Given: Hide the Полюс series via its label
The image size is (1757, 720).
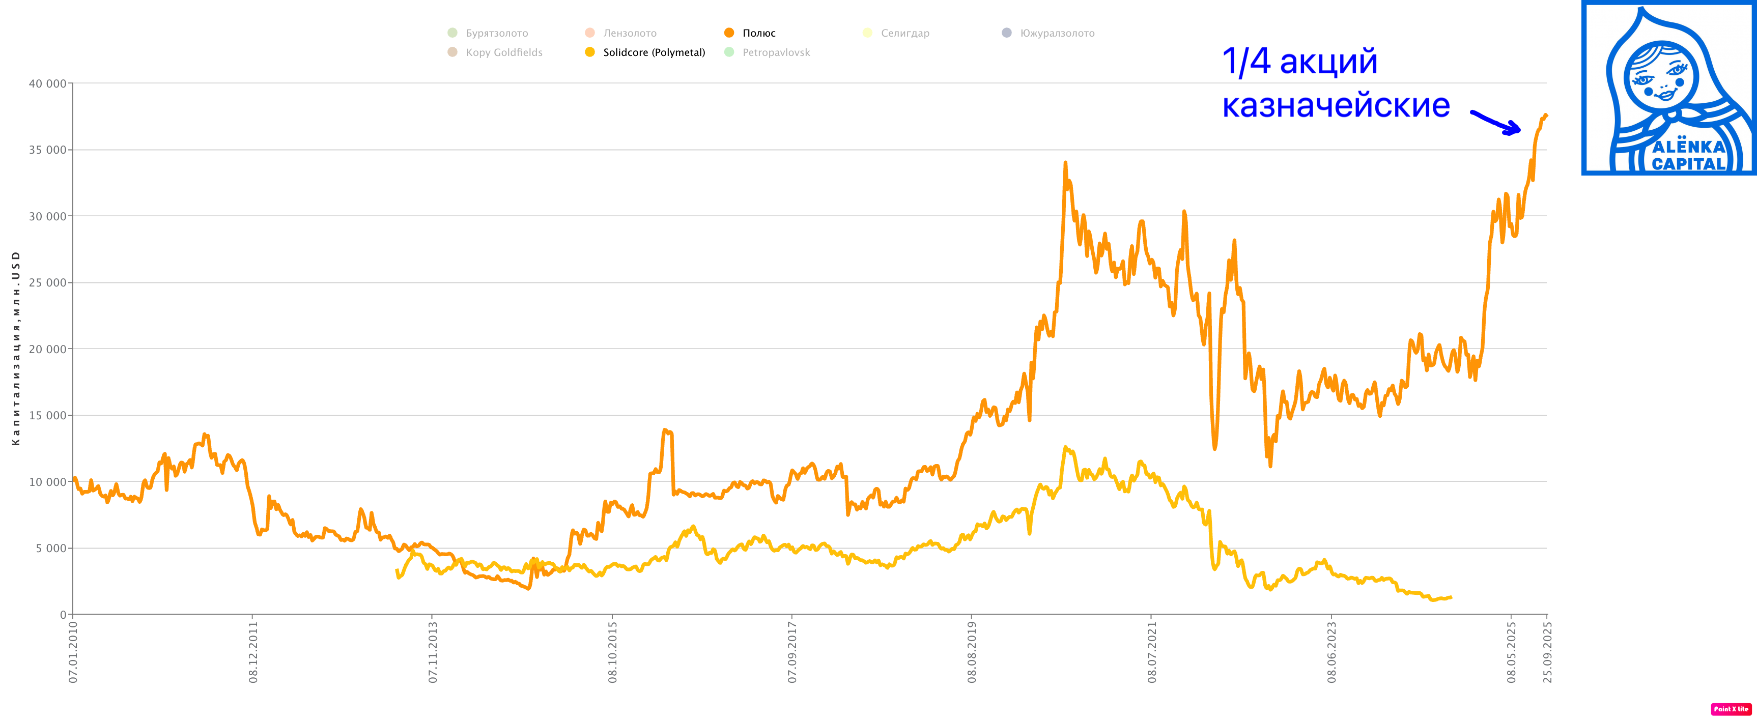Looking at the screenshot, I should tap(758, 34).
